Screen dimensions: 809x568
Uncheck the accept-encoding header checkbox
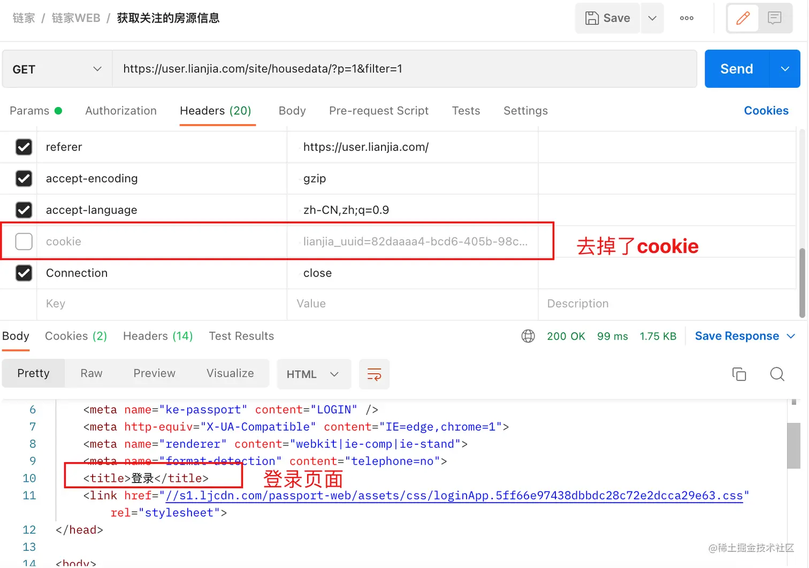24,179
